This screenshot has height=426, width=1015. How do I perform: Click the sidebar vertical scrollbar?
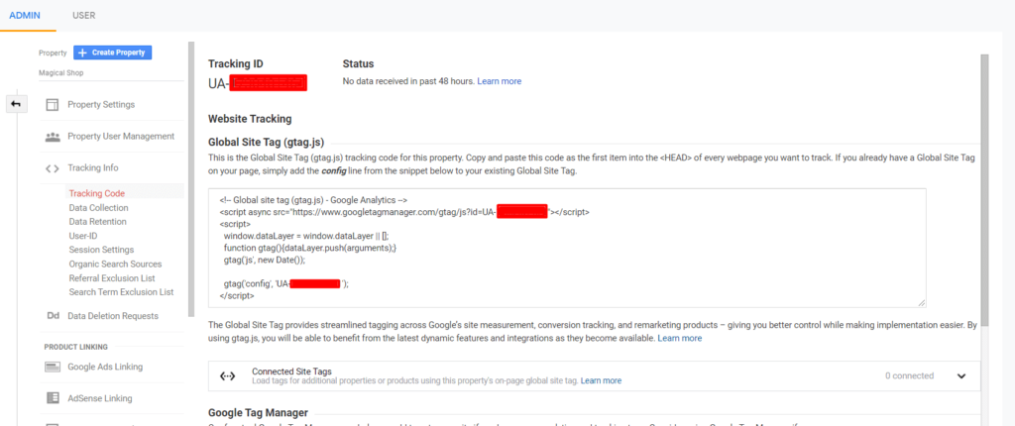coord(191,179)
